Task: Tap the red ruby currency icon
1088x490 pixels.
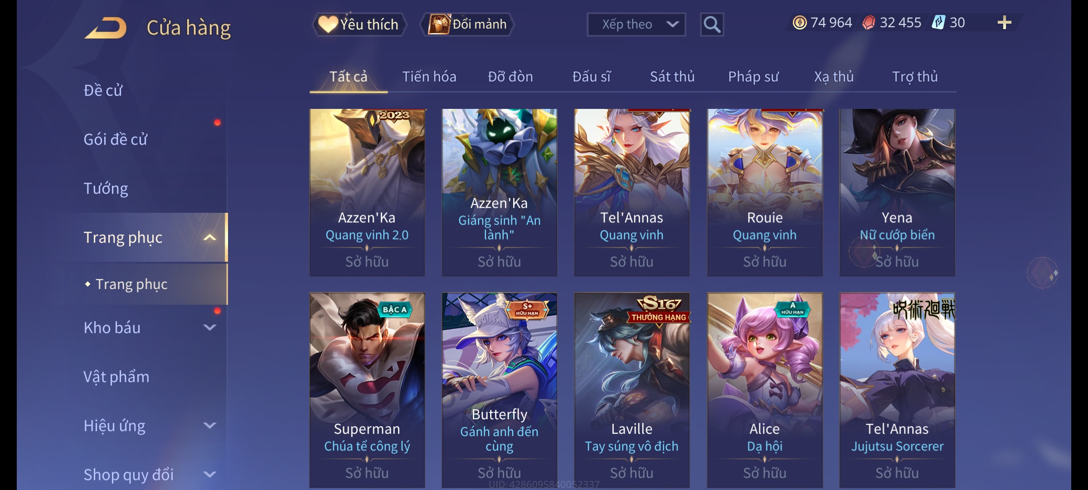Action: click(869, 23)
